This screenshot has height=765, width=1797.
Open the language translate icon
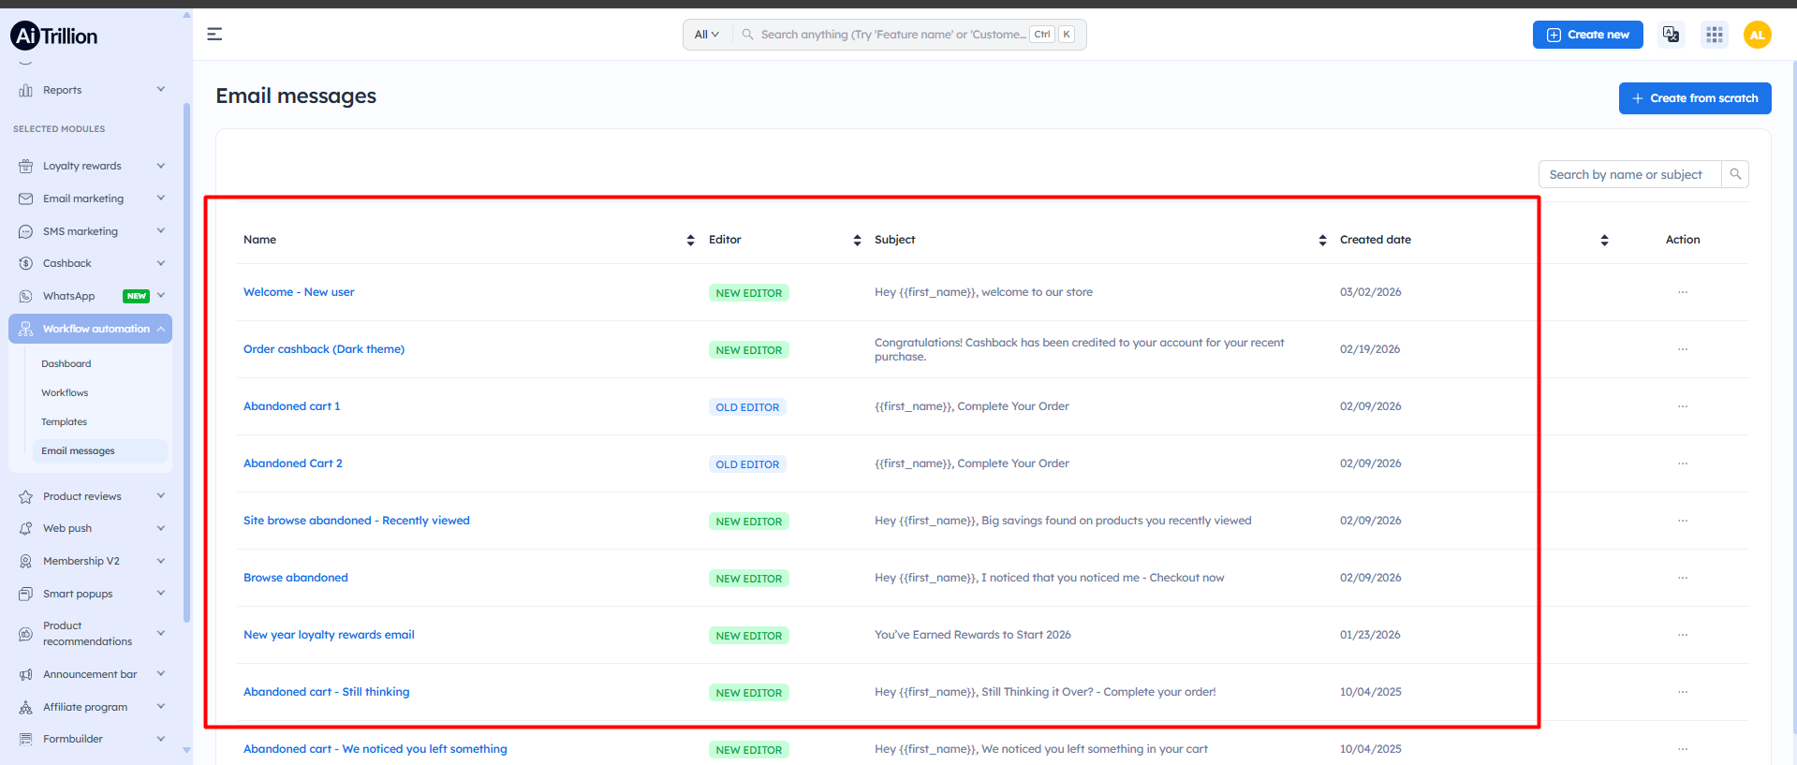1671,35
